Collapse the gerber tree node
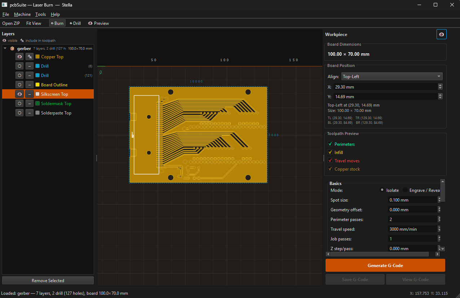This screenshot has width=460, height=298. pyautogui.click(x=5, y=49)
